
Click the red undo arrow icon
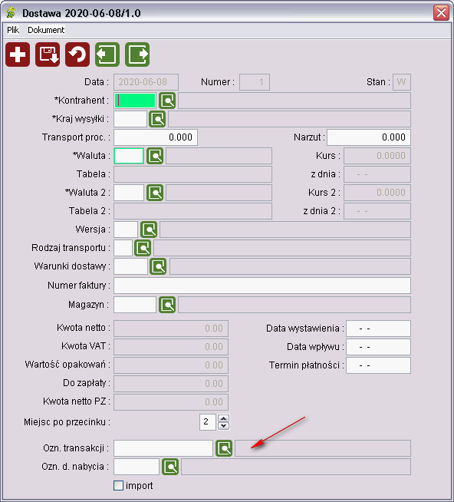[77, 54]
